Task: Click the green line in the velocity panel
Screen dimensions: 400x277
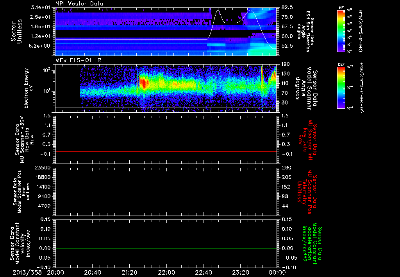Action: 166,248
